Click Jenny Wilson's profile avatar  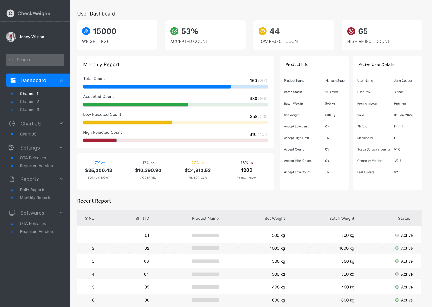click(x=11, y=37)
